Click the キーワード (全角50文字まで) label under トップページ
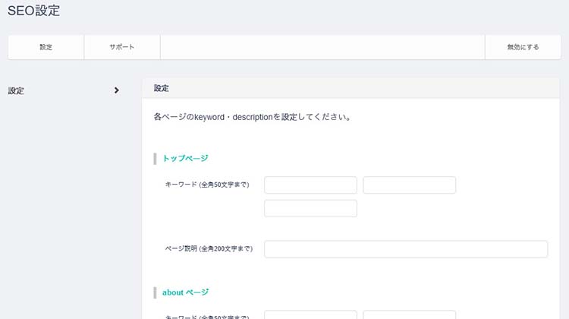569x319 pixels. click(207, 185)
